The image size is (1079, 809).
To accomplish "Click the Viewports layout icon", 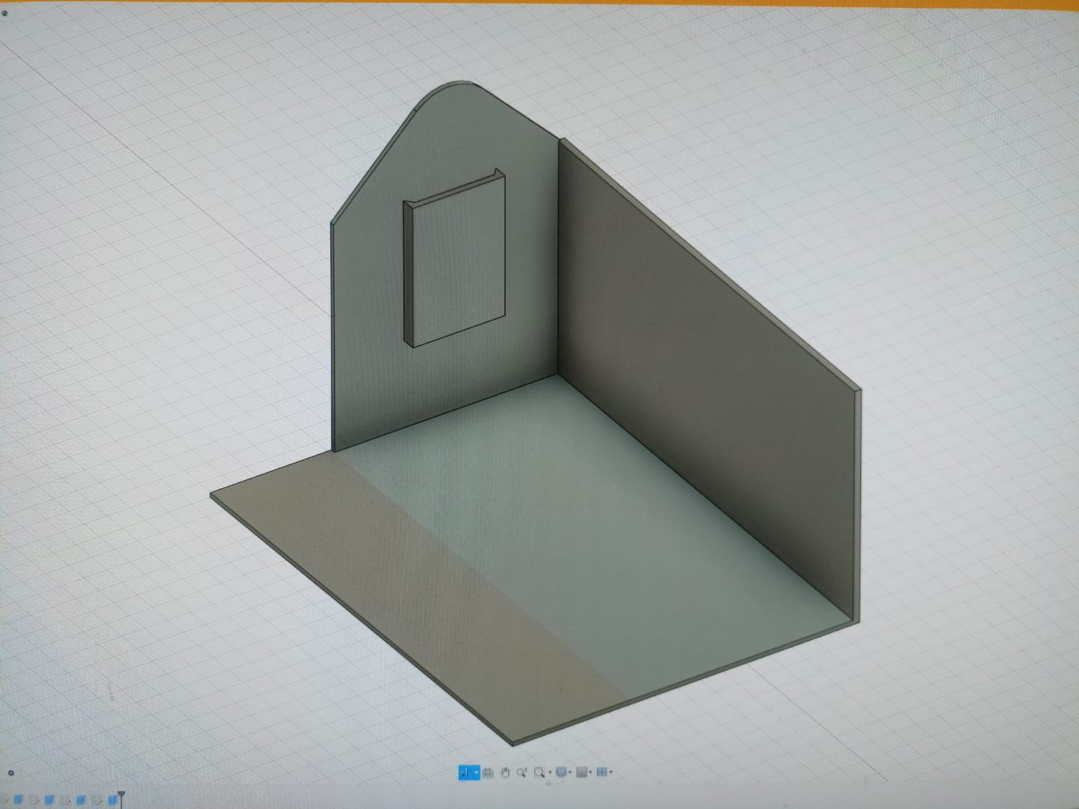I will (x=602, y=773).
